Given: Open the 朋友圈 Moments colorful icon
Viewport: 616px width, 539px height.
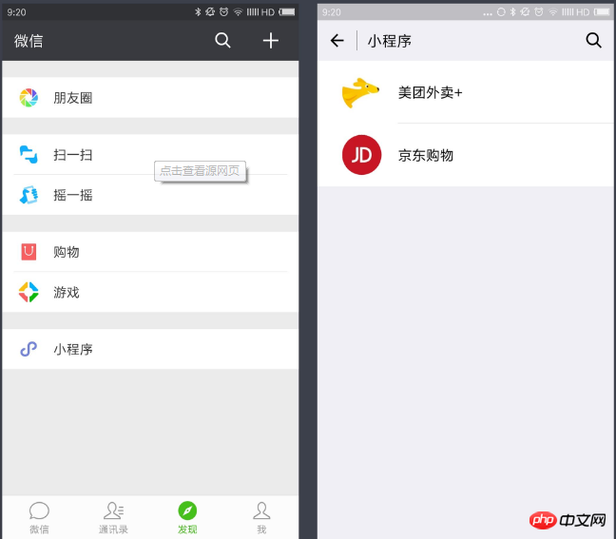Looking at the screenshot, I should (x=29, y=97).
